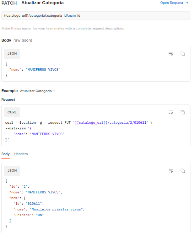This screenshot has height=235, width=194.
Task: Switch to the Headers tab
Action: [x=21, y=154]
